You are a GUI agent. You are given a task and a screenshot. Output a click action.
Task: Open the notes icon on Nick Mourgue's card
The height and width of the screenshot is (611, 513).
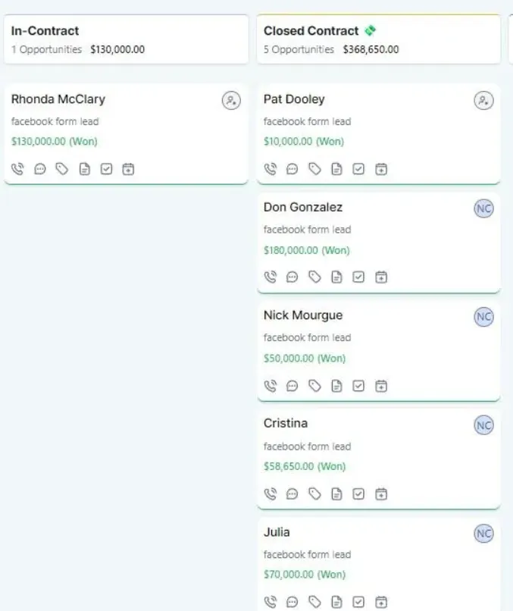[336, 386]
